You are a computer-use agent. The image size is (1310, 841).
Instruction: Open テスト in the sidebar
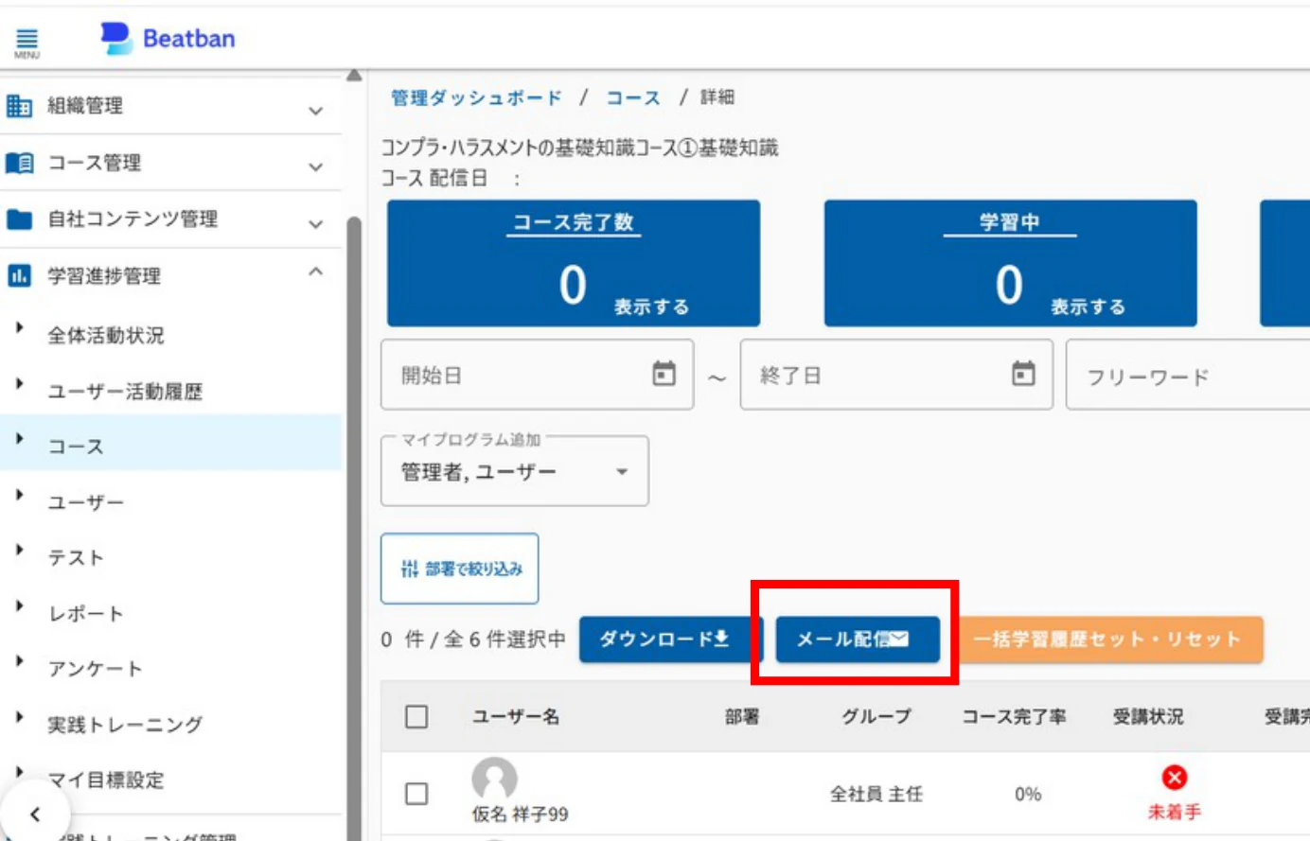click(x=76, y=558)
